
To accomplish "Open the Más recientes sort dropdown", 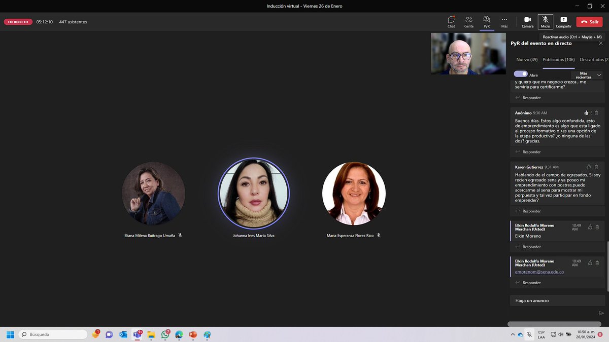I will point(587,75).
